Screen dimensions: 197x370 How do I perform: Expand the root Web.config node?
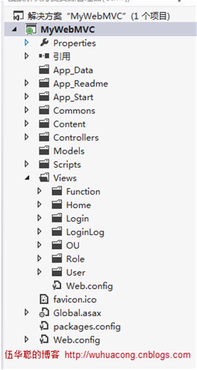pyautogui.click(x=27, y=340)
